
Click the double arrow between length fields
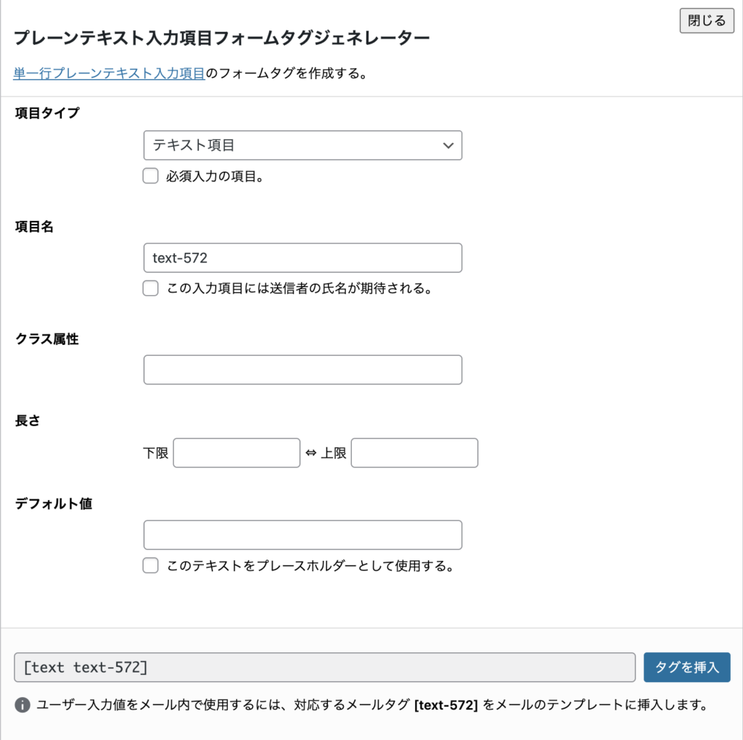coord(311,453)
